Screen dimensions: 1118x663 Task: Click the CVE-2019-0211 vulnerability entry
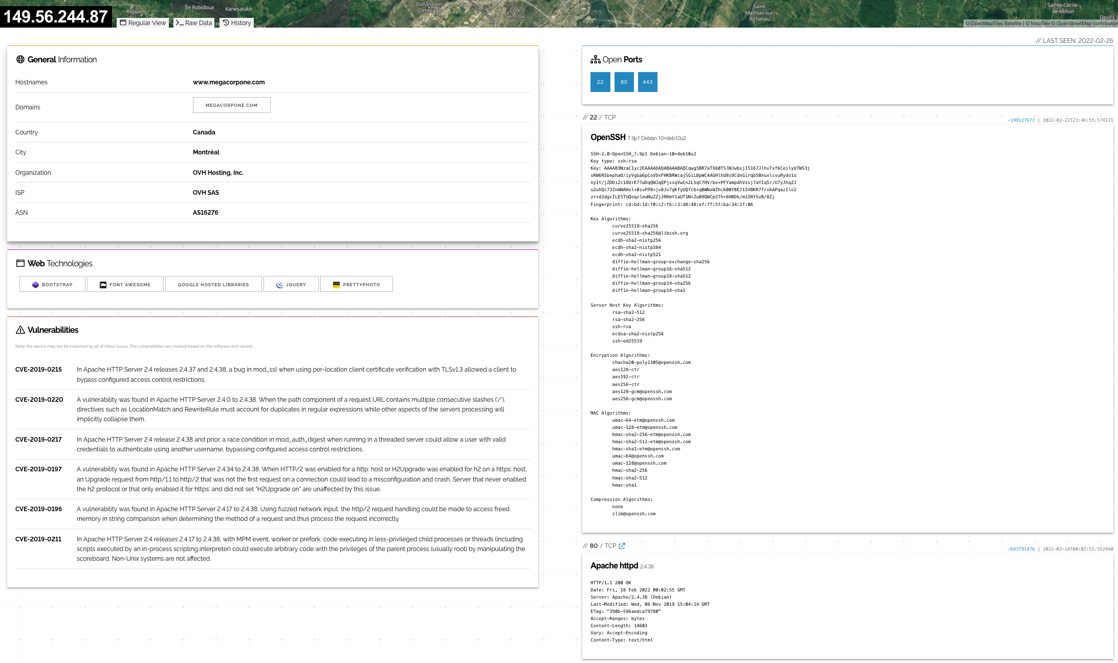tap(38, 539)
